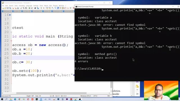Click the 'E:\Java\CLASS10>' prompt line

(x=88, y=68)
